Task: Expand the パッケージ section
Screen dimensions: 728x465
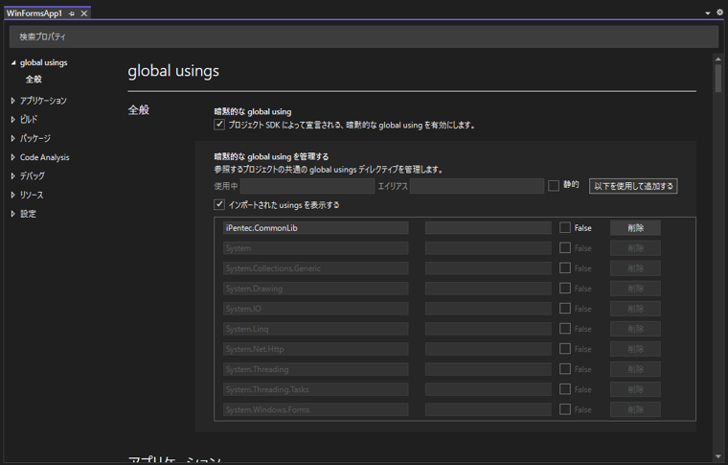Action: (x=13, y=138)
